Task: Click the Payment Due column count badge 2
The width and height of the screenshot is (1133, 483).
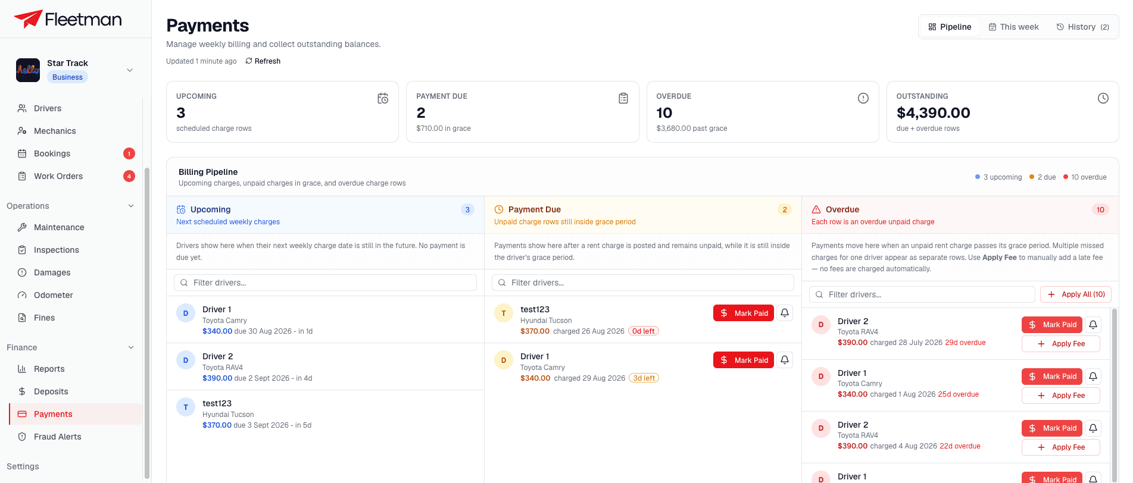Action: click(785, 209)
